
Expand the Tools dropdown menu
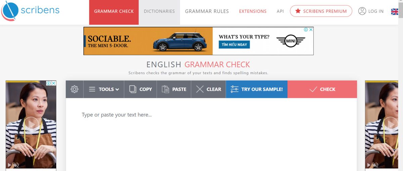104,89
